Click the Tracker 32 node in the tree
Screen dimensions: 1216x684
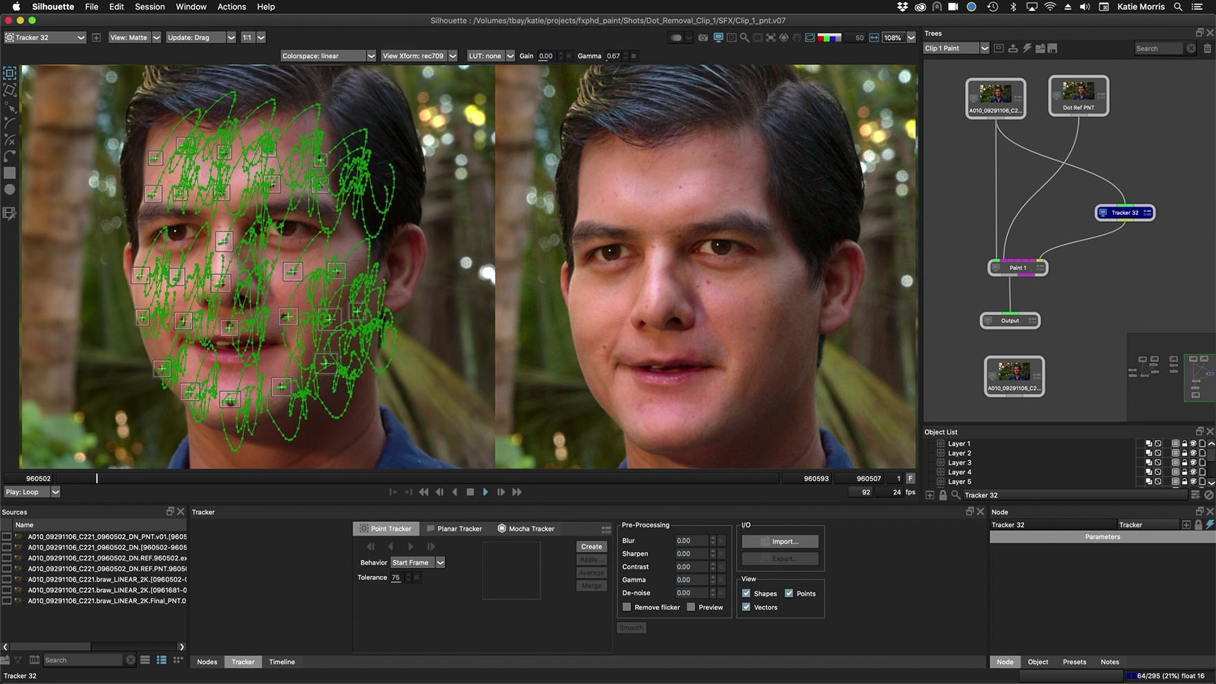pyautogui.click(x=1125, y=213)
